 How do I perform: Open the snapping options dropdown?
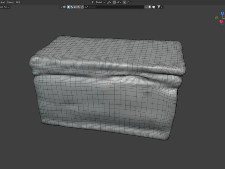pos(119,2)
